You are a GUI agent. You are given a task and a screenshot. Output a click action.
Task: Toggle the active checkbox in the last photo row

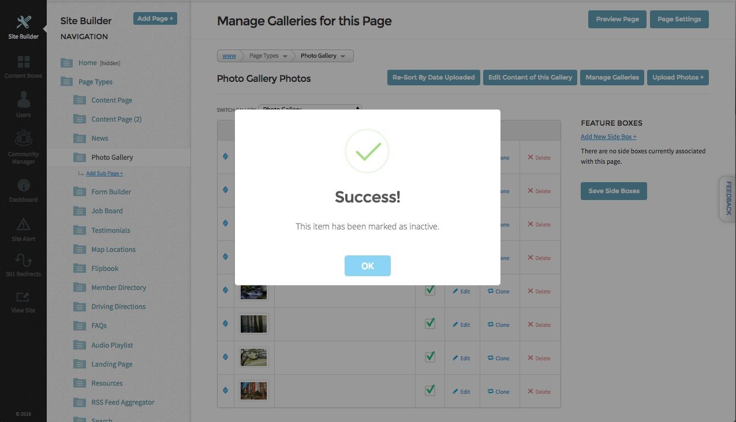[x=430, y=390]
